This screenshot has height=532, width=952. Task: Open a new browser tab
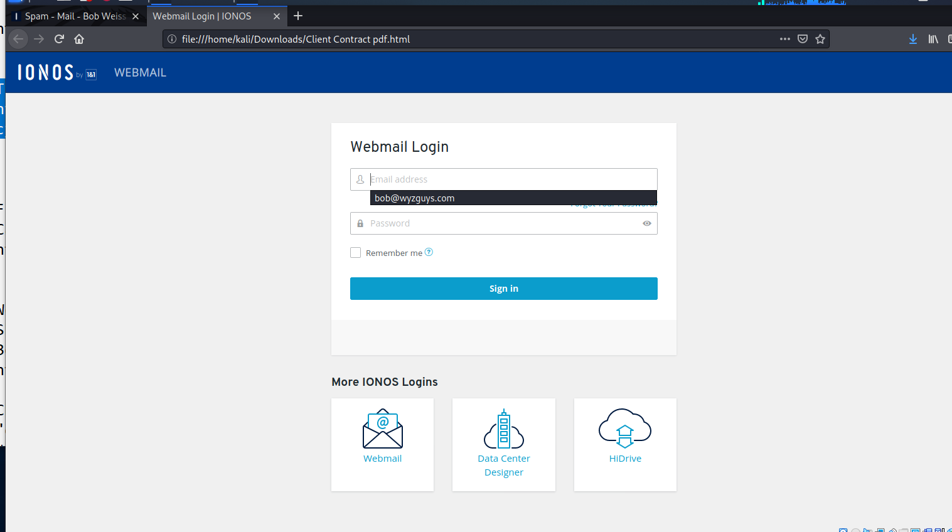coord(298,16)
